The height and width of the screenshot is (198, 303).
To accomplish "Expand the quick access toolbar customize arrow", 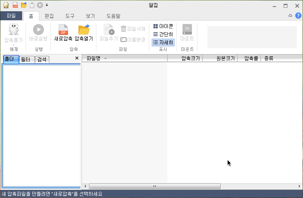I will click(x=47, y=5).
